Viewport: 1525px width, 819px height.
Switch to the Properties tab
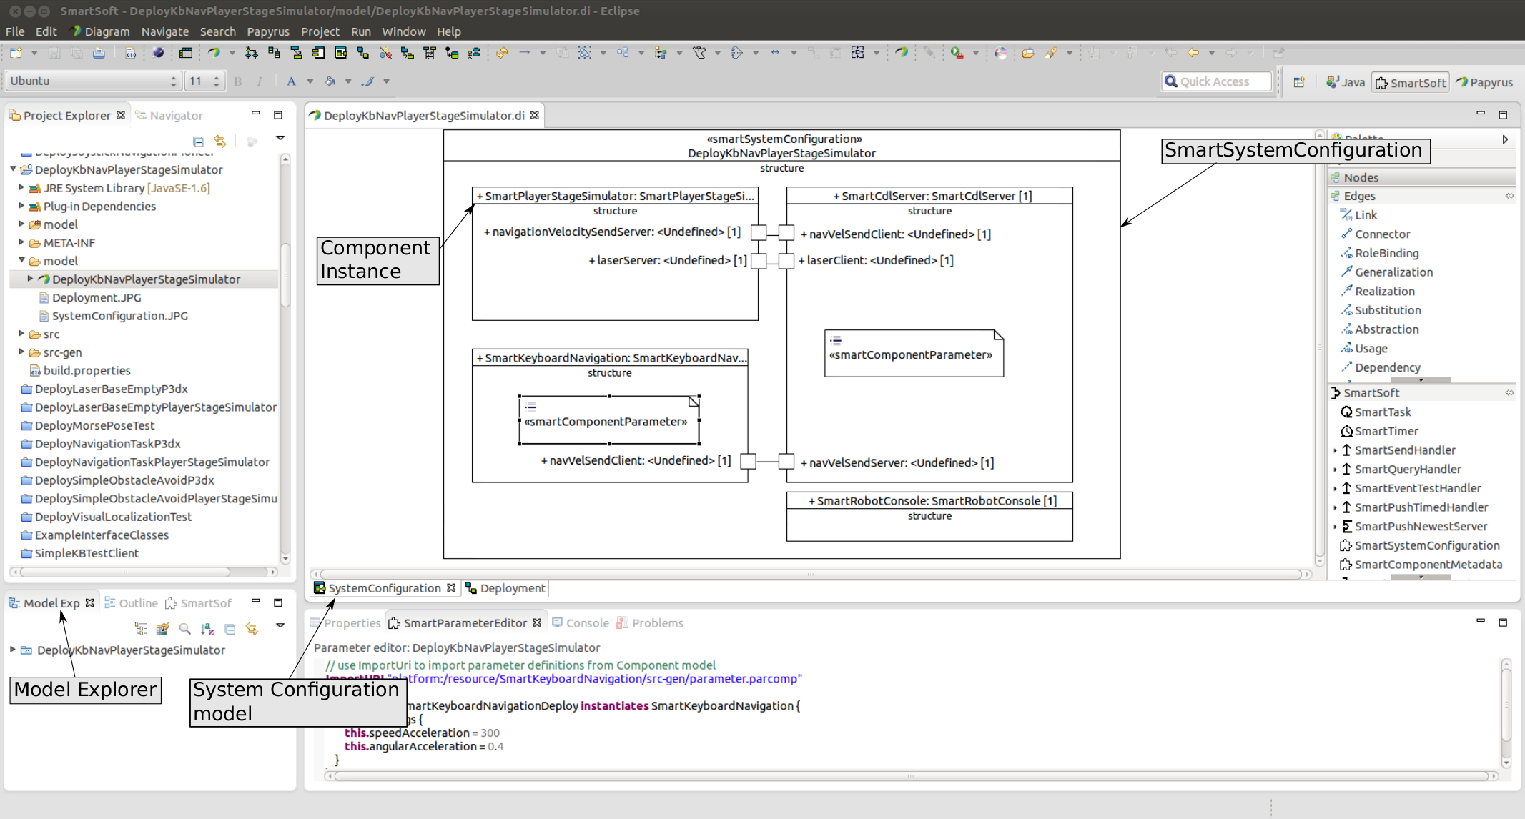[345, 623]
